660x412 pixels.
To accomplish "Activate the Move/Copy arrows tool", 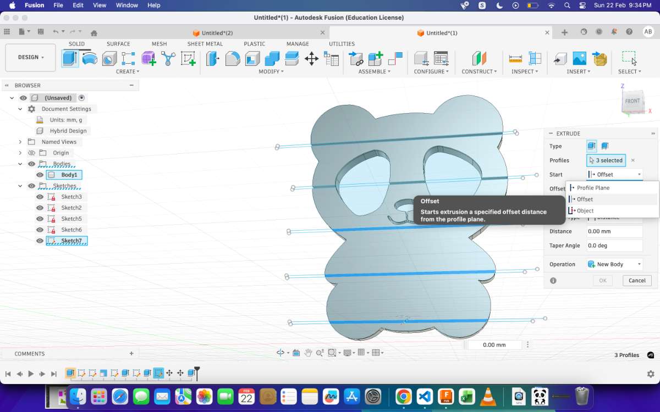I will click(312, 58).
